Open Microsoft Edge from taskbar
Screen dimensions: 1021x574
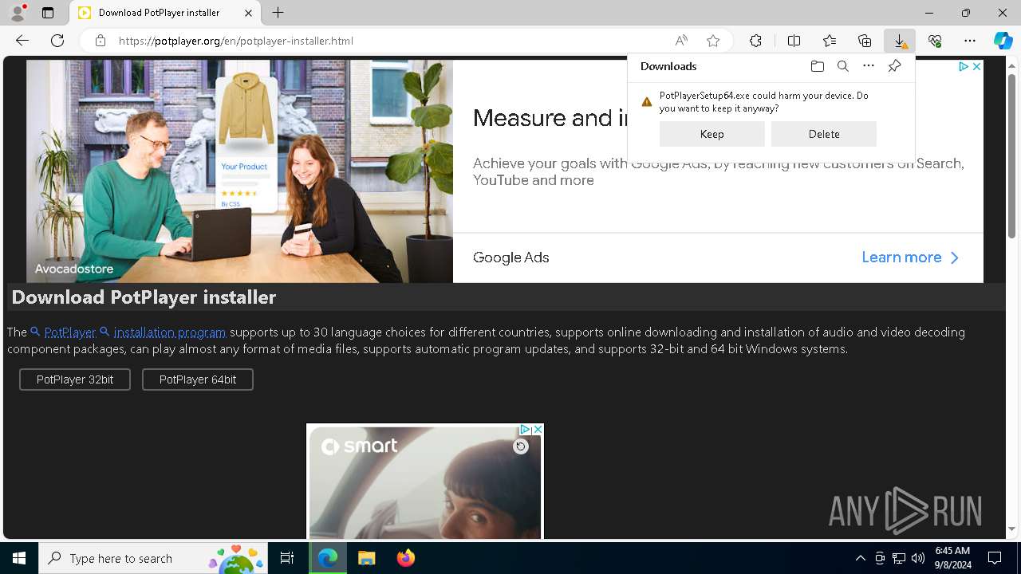click(x=328, y=558)
